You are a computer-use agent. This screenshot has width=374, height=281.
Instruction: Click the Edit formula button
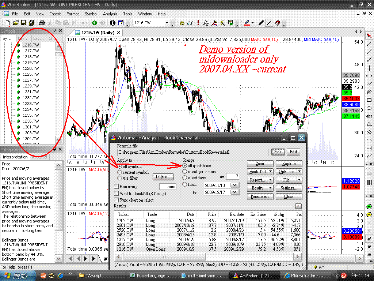[293, 152]
